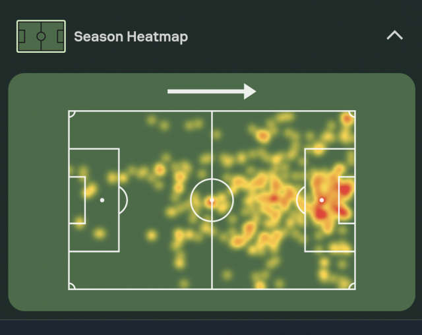
Task: Click the center spot of the pitch
Action: pyautogui.click(x=212, y=200)
